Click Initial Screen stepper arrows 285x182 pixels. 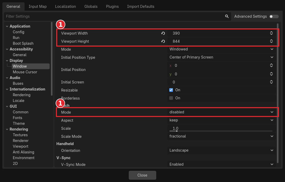point(271,82)
